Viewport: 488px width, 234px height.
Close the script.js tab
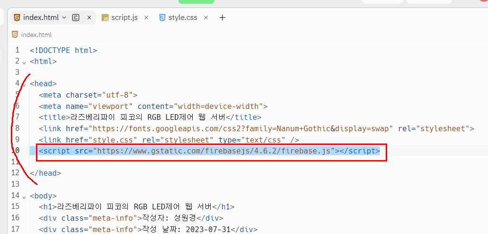[x=146, y=18]
